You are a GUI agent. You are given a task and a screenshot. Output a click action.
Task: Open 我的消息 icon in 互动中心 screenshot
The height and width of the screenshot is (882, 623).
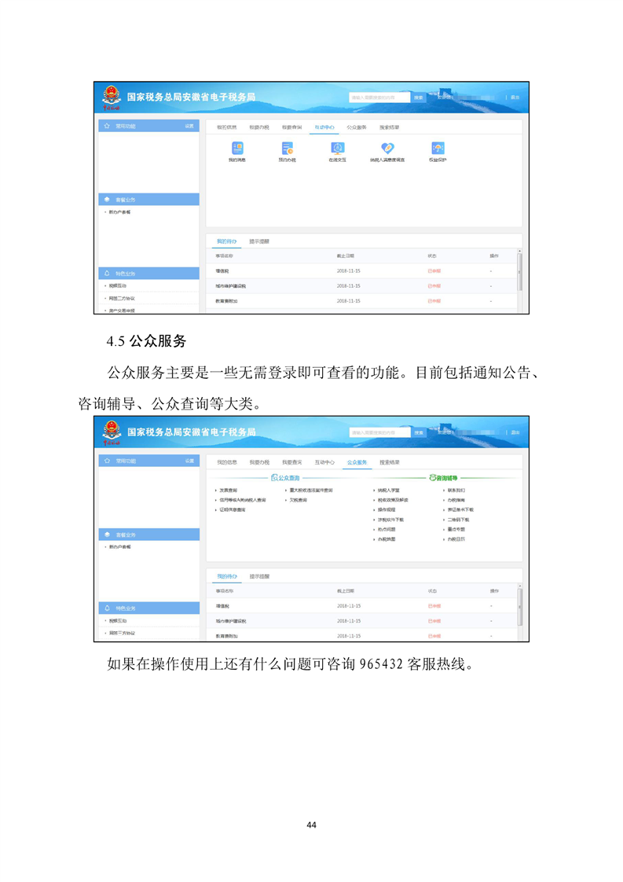pyautogui.click(x=237, y=149)
